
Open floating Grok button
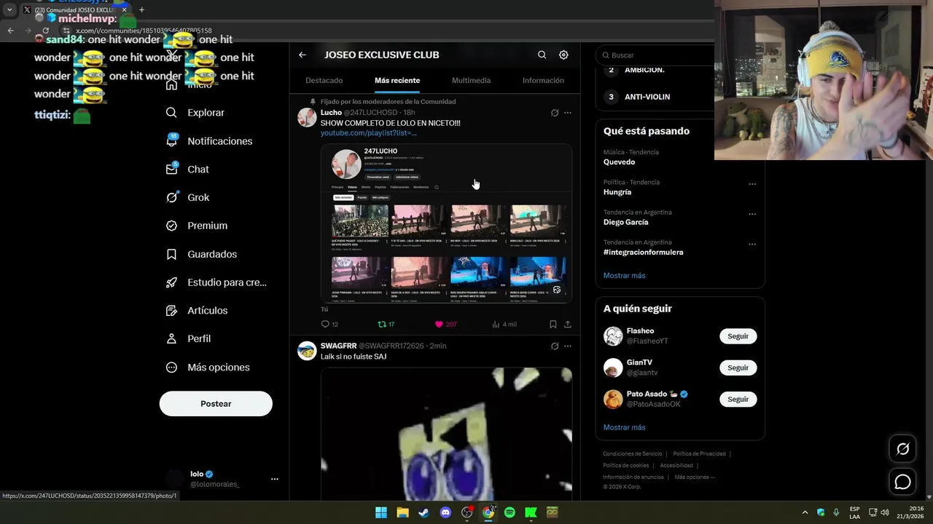pos(902,449)
